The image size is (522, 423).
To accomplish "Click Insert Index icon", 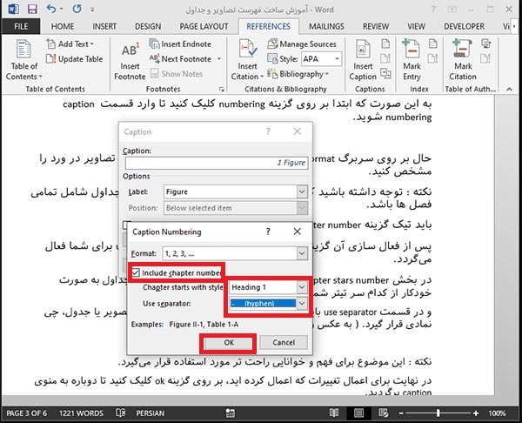I will (x=432, y=44).
